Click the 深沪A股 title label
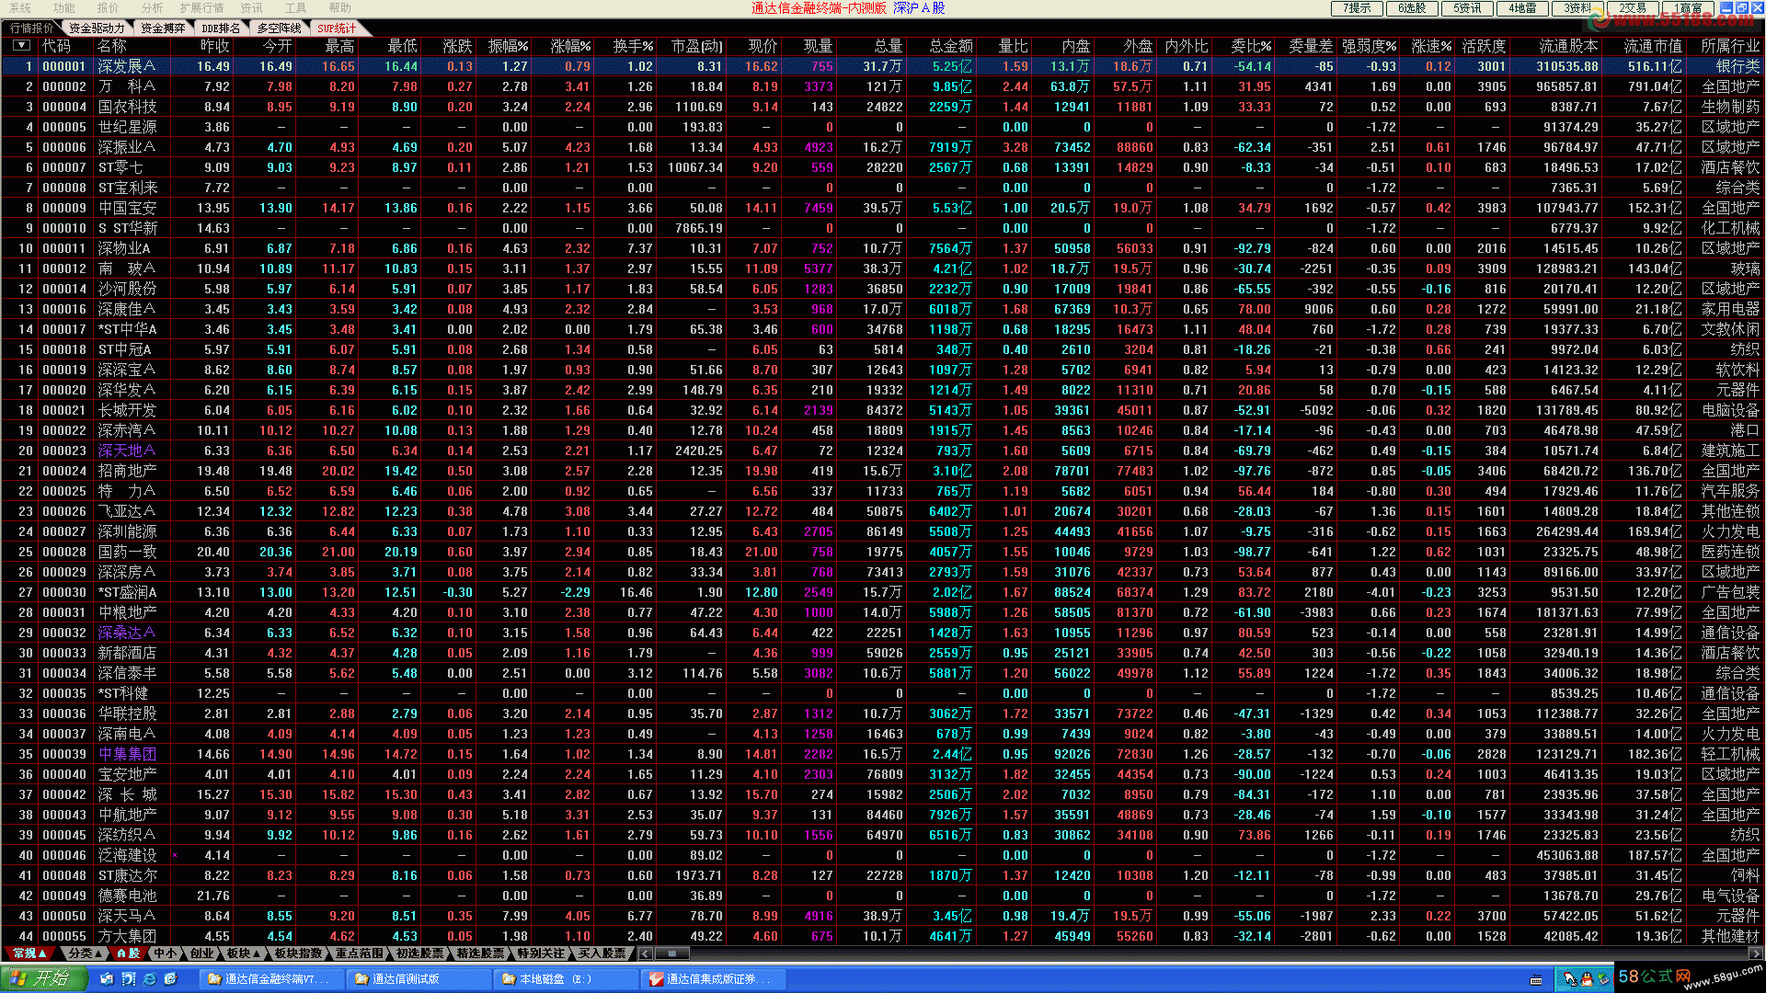 point(920,7)
